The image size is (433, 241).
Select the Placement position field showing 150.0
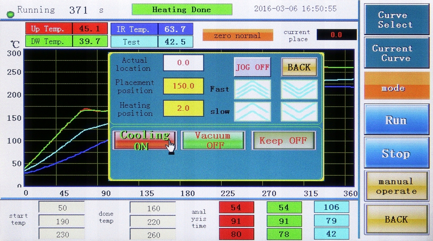click(183, 86)
